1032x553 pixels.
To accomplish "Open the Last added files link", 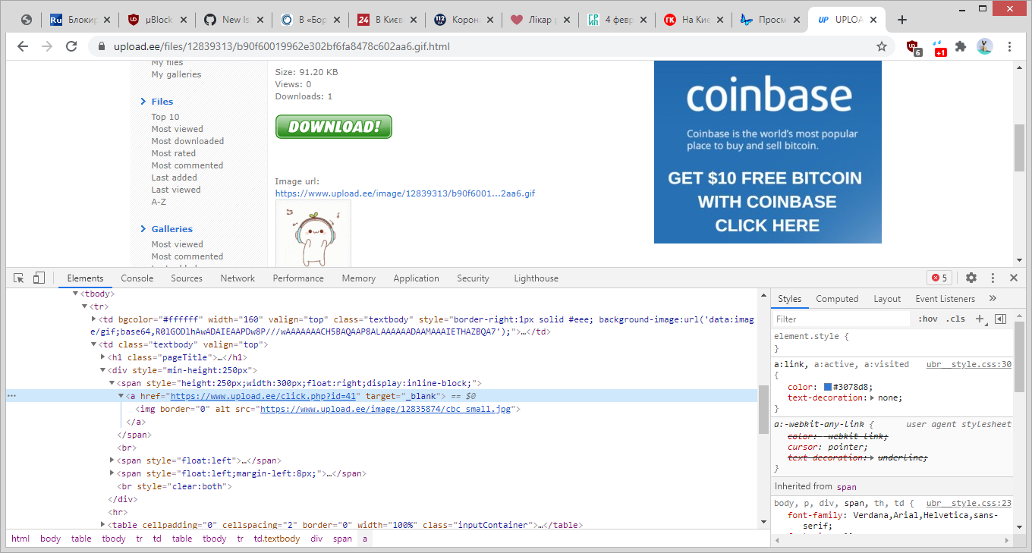I will point(174,178).
